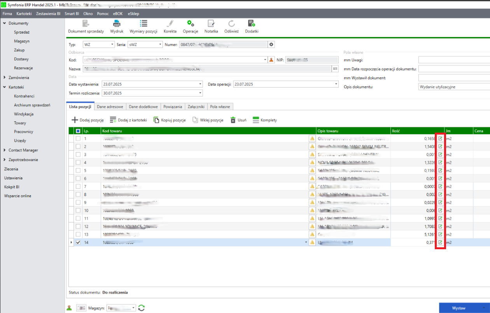Click the warning icon in row 1
This screenshot has height=313, width=490.
click(312, 138)
